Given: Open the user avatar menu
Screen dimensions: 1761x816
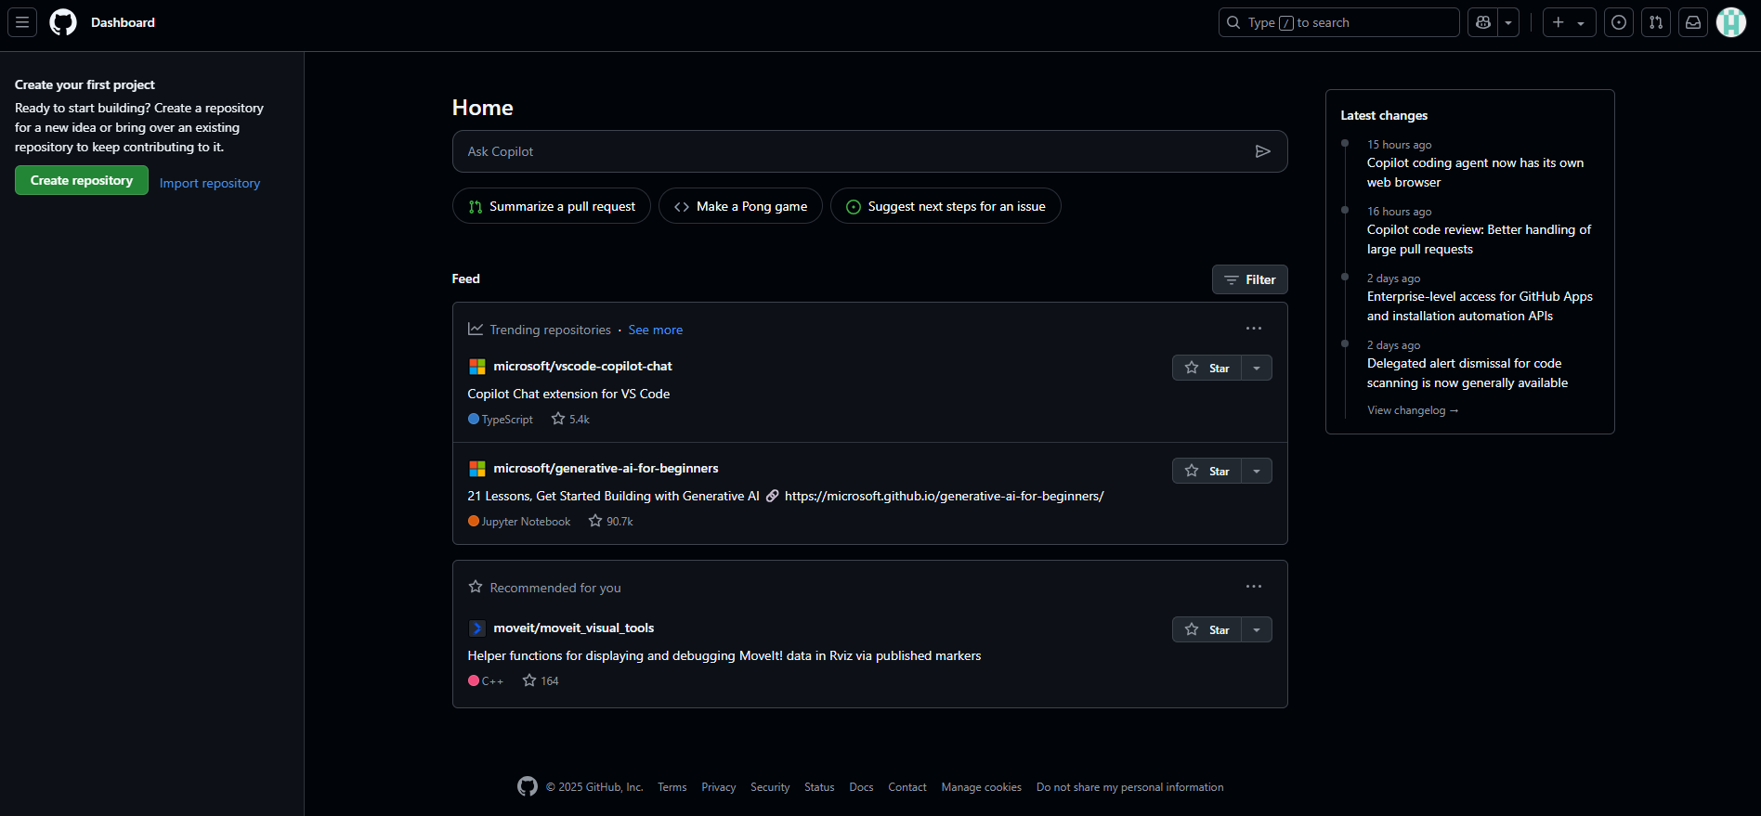Looking at the screenshot, I should click(x=1731, y=22).
